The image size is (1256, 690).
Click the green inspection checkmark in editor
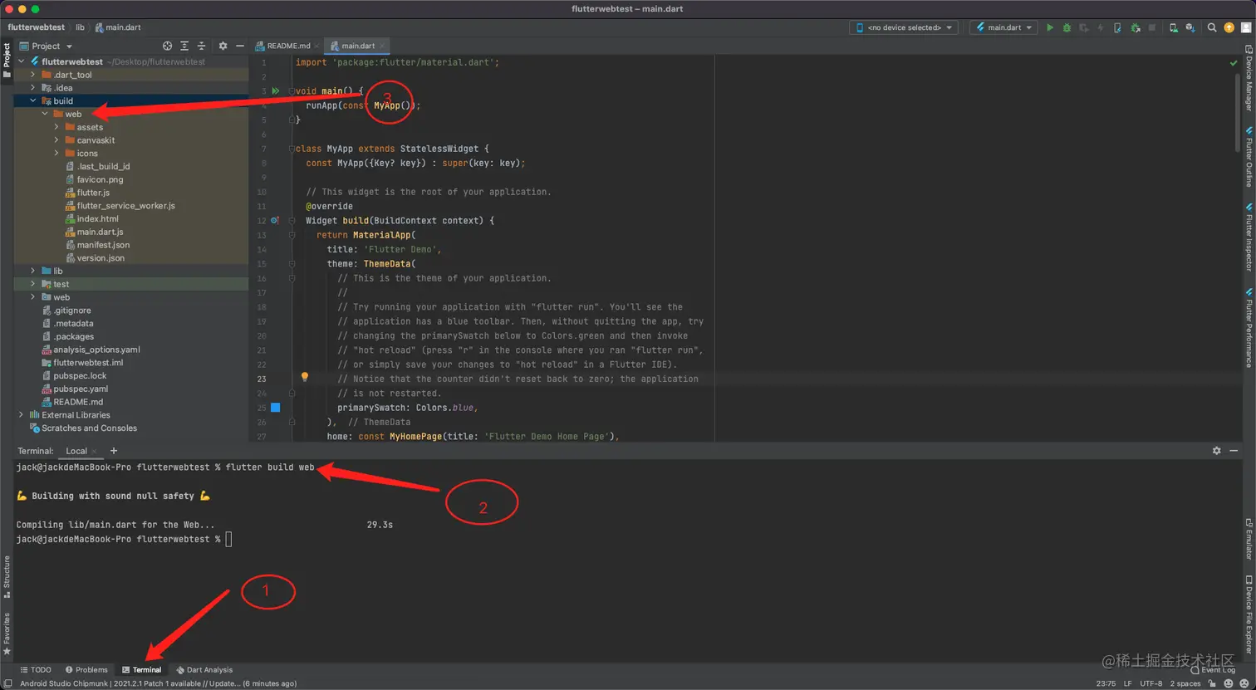pyautogui.click(x=1234, y=63)
